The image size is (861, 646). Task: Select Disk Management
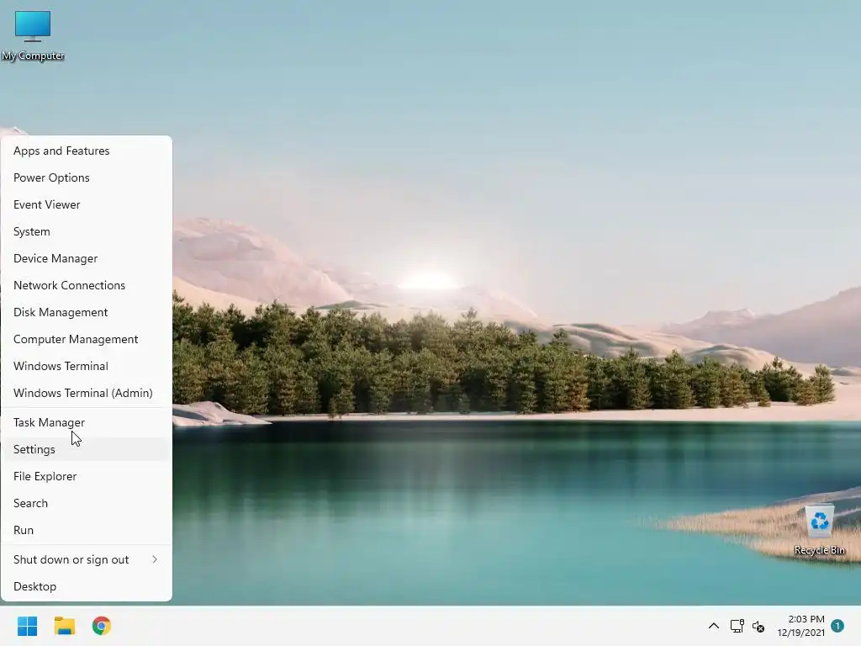pos(87,312)
